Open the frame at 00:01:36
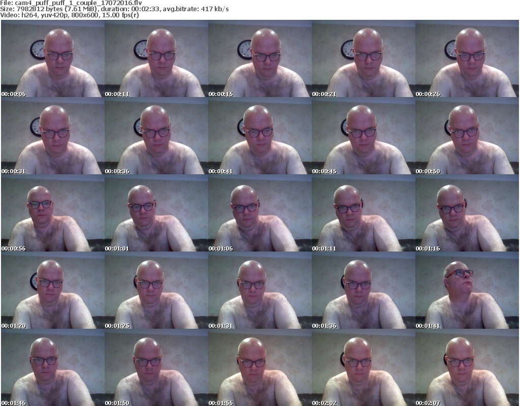 pyautogui.click(x=364, y=290)
